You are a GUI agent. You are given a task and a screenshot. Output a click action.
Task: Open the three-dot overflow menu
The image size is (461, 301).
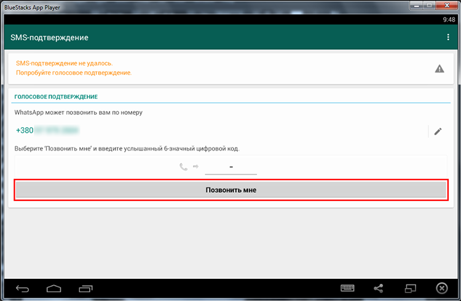tap(447, 37)
